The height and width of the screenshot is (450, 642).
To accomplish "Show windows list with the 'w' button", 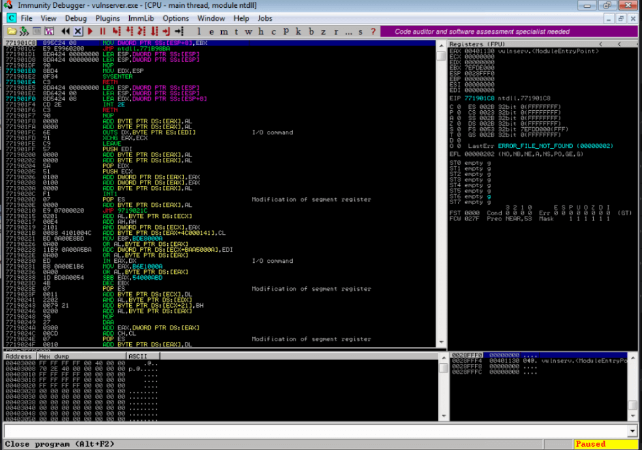I will coord(249,31).
